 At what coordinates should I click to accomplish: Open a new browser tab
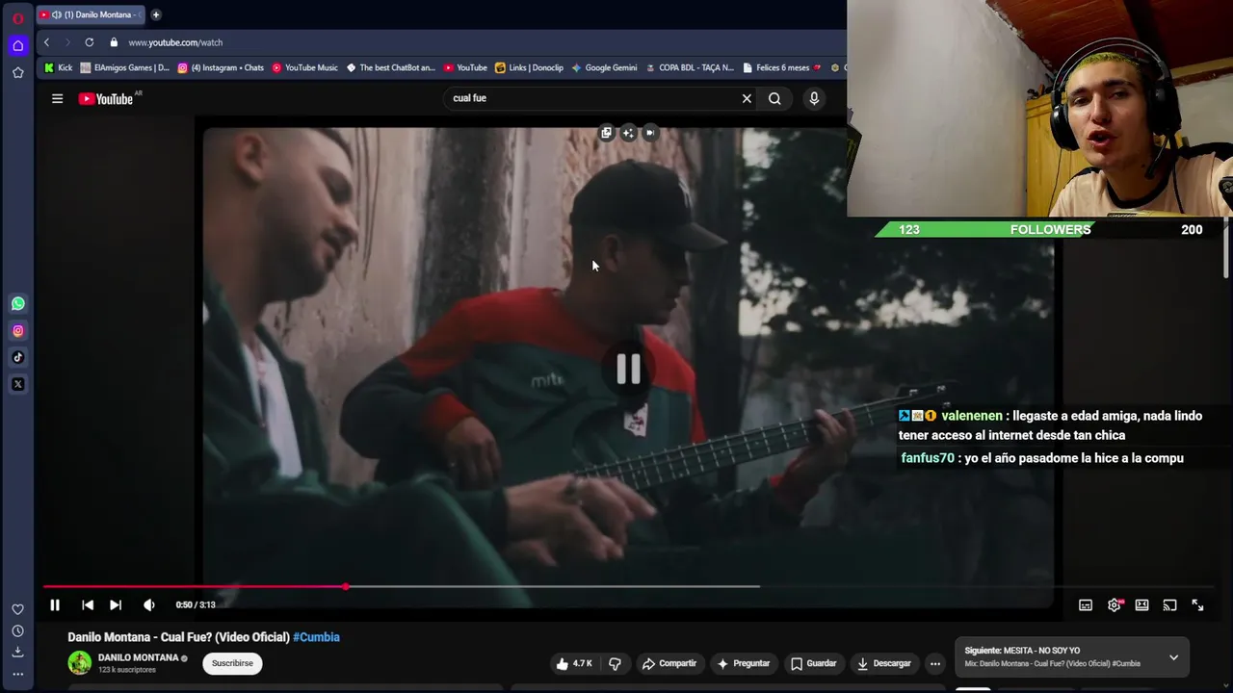[155, 14]
